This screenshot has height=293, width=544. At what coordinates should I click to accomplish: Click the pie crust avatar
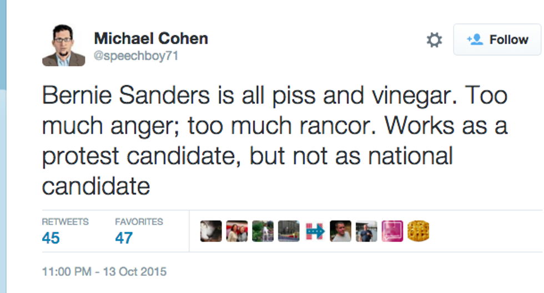418,231
